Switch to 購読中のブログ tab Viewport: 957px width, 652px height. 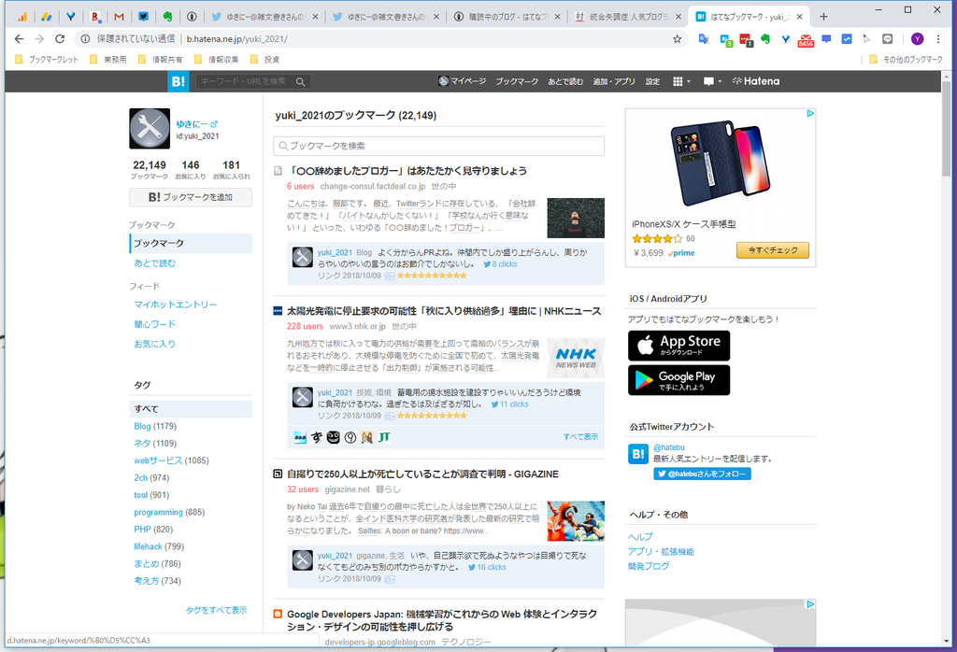506,17
